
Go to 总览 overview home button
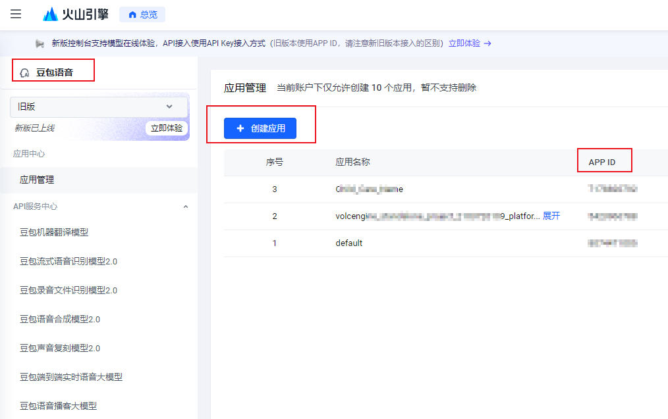[142, 14]
